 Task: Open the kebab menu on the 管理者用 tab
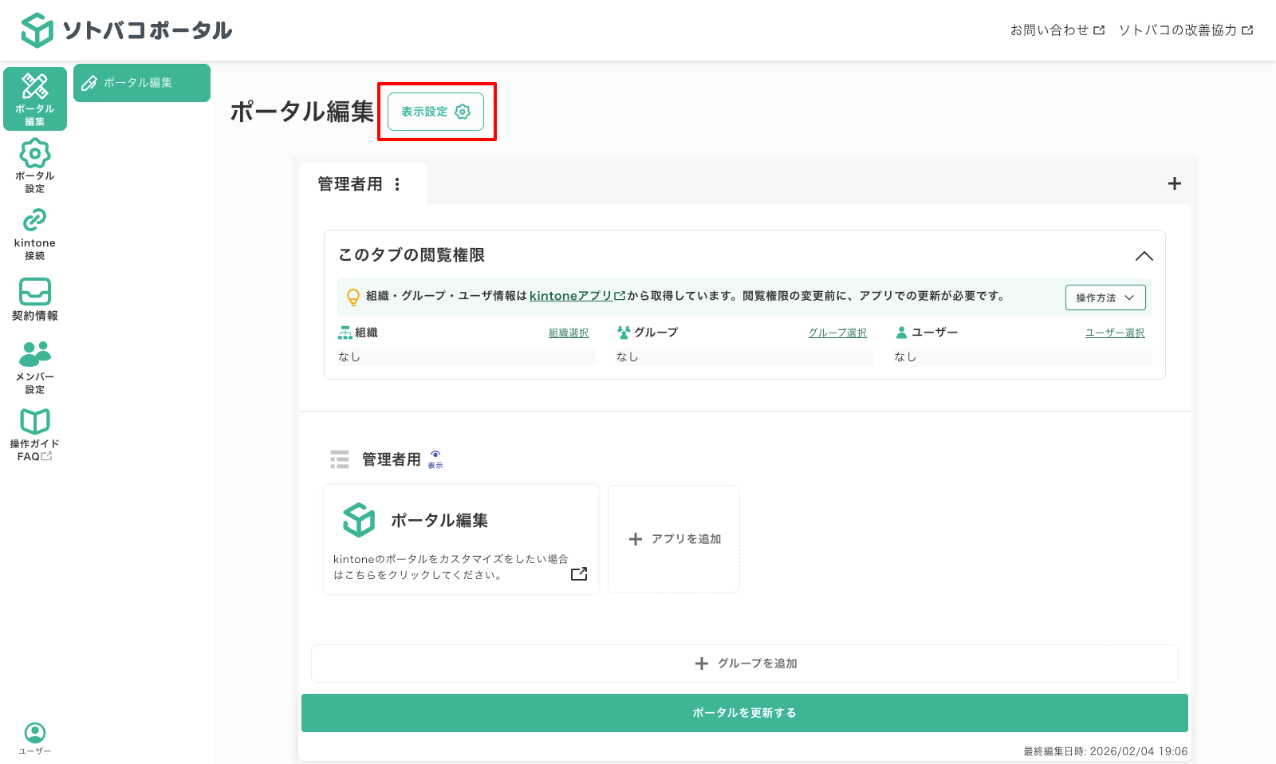tap(398, 183)
